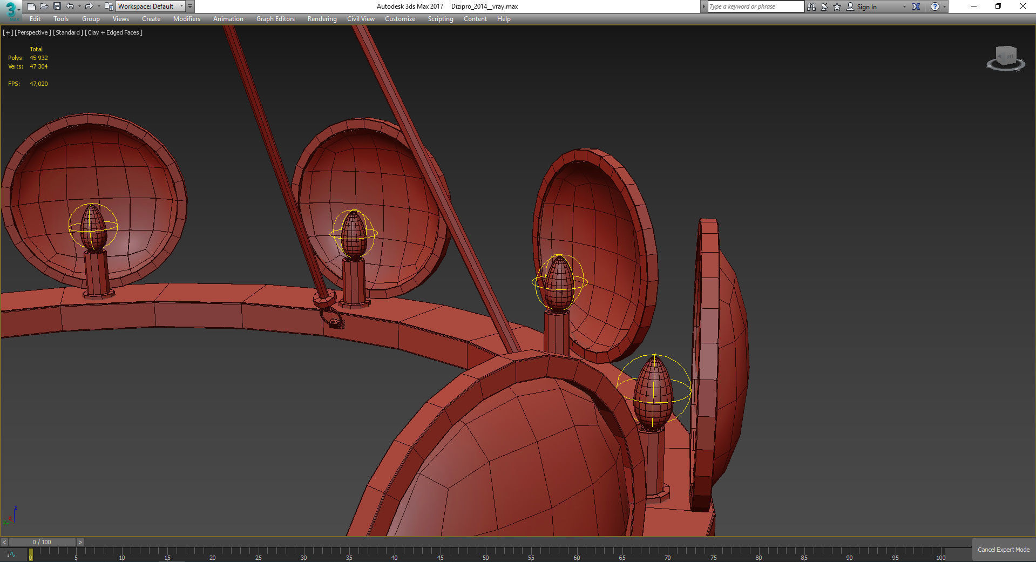Open the Help menu in menu bar

pyautogui.click(x=504, y=19)
